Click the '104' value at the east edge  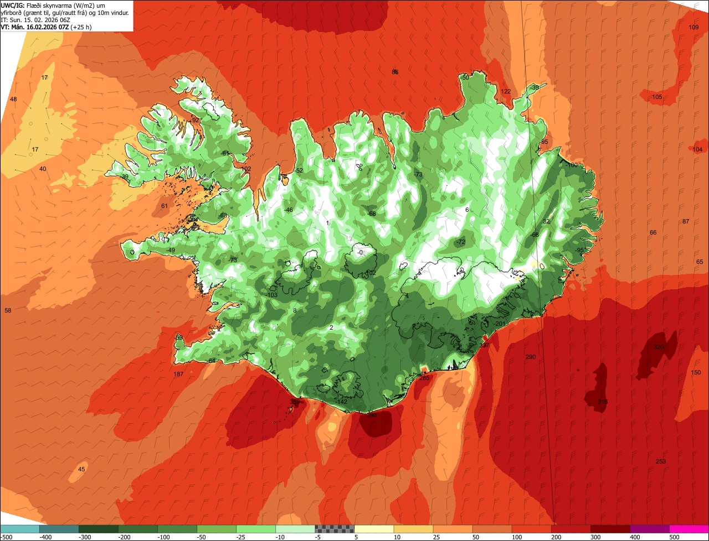tap(697, 149)
